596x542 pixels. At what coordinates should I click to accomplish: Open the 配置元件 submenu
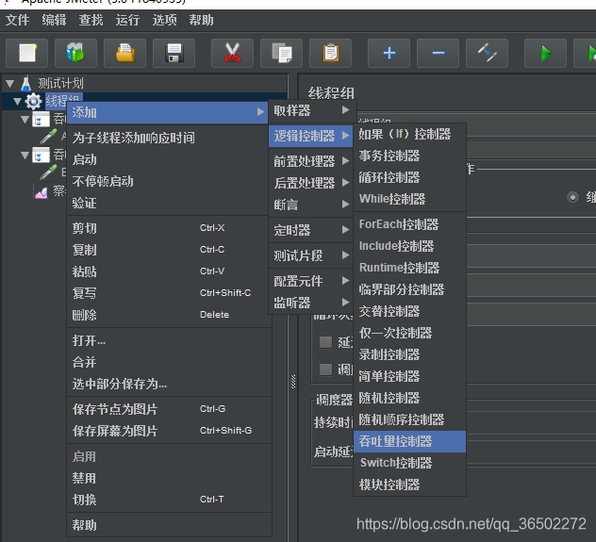(311, 281)
